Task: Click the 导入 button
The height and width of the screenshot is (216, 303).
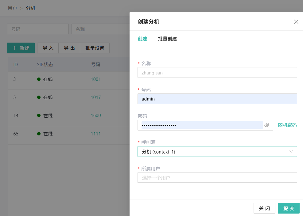Action: point(48,48)
